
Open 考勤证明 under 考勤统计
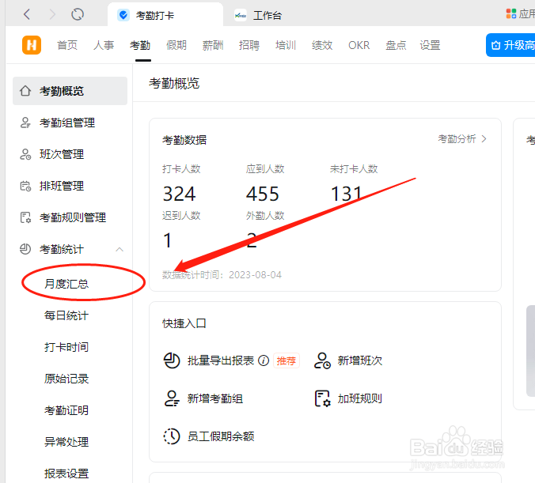tap(66, 410)
